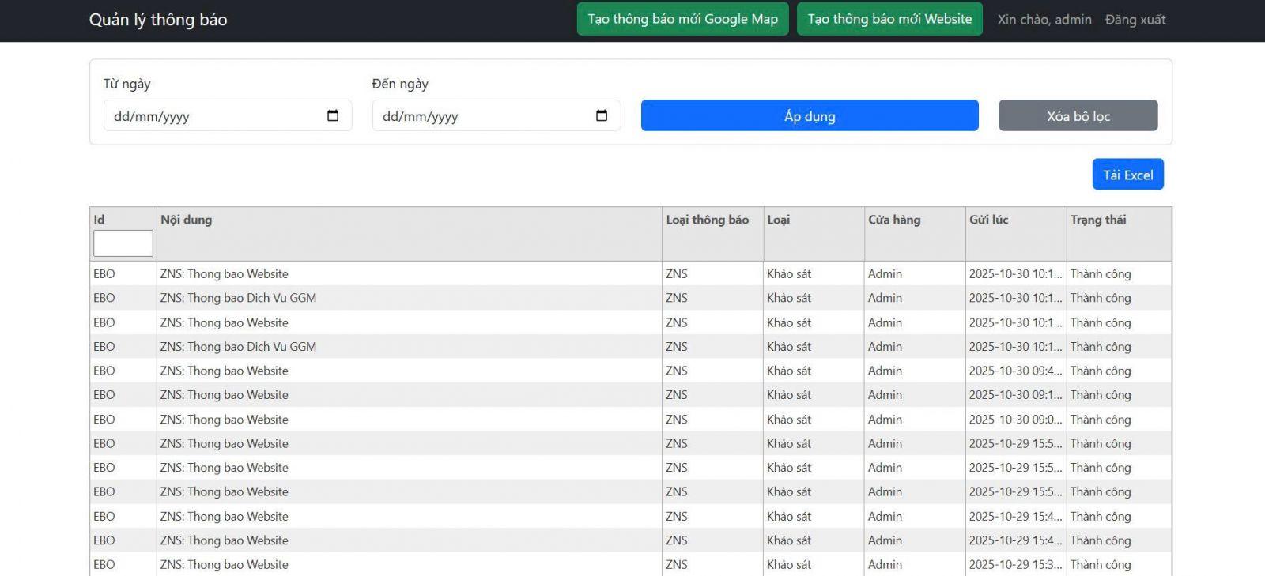Viewport: 1265px width, 576px height.
Task: Sort by the Cửa hàng column header
Action: click(x=894, y=220)
